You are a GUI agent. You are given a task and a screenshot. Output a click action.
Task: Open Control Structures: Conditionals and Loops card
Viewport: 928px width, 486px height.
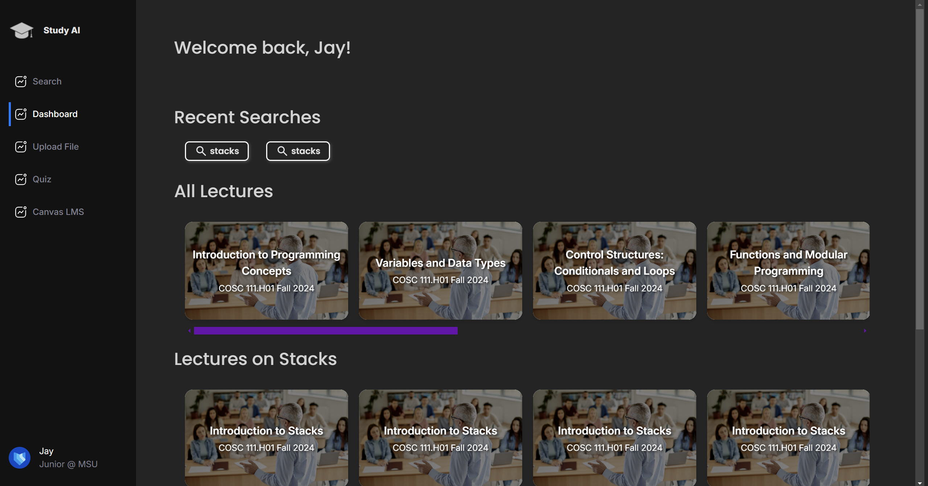point(614,270)
